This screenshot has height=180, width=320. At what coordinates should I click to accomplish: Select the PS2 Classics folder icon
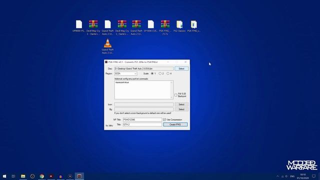(179, 26)
